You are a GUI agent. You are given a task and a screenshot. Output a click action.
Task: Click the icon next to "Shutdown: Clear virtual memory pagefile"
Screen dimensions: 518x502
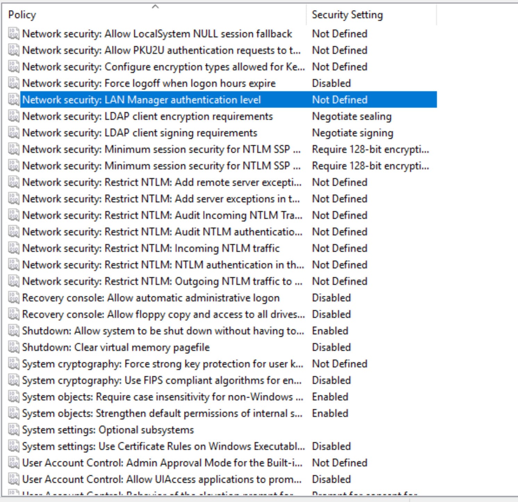coord(14,347)
